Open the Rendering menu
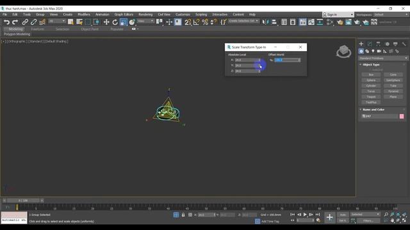 coord(145,14)
